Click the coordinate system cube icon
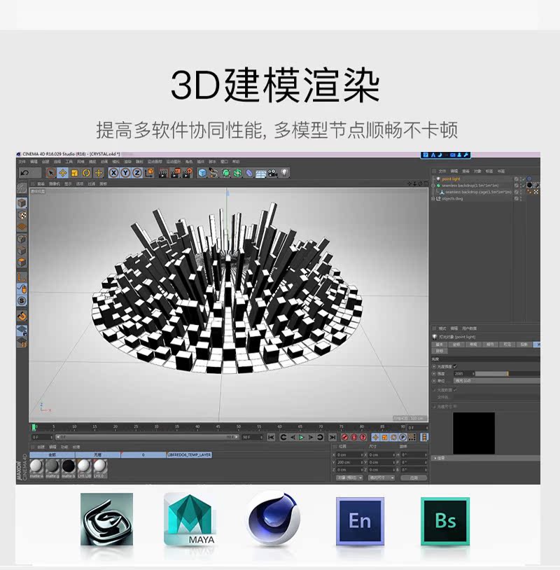 pyautogui.click(x=149, y=173)
